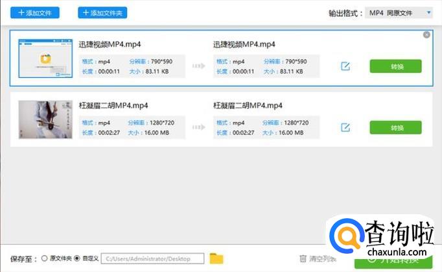Select the 迅捷视频MP4.mp4 video thumbnail

click(x=45, y=58)
